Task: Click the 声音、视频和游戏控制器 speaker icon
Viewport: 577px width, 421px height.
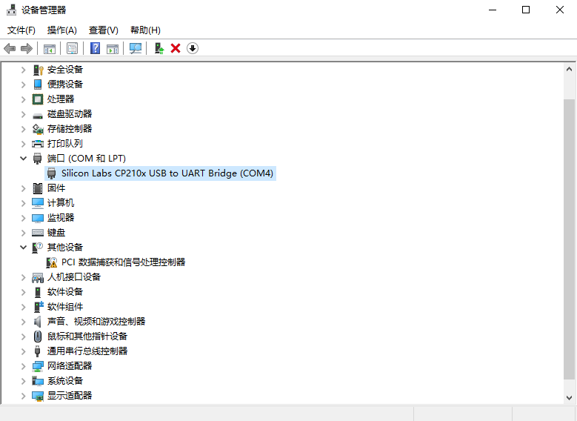Action: pyautogui.click(x=37, y=322)
